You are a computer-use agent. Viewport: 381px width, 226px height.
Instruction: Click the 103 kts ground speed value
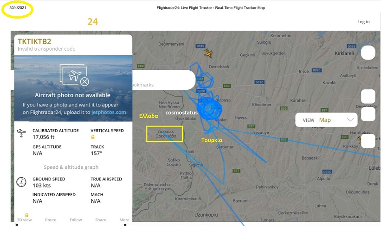(42, 186)
